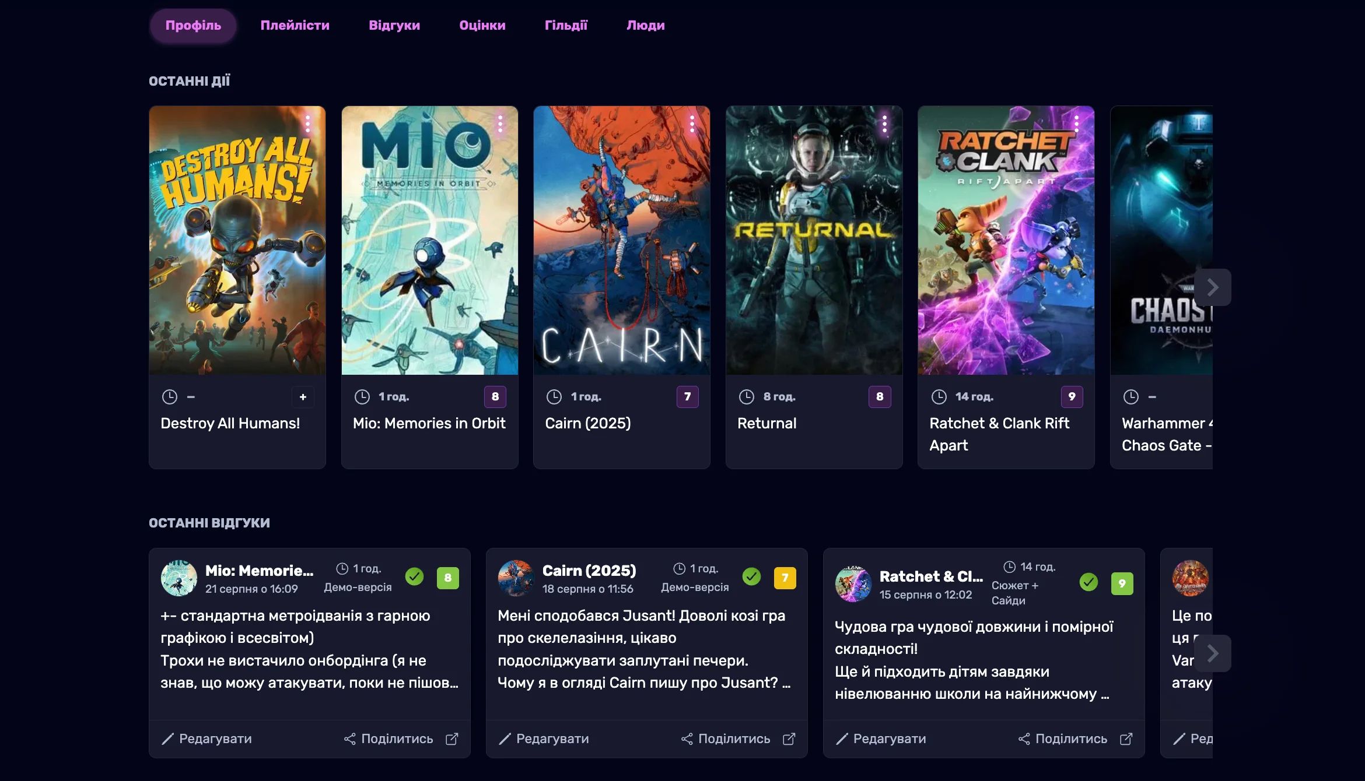Switch to the Плейлісти tab

click(x=295, y=25)
